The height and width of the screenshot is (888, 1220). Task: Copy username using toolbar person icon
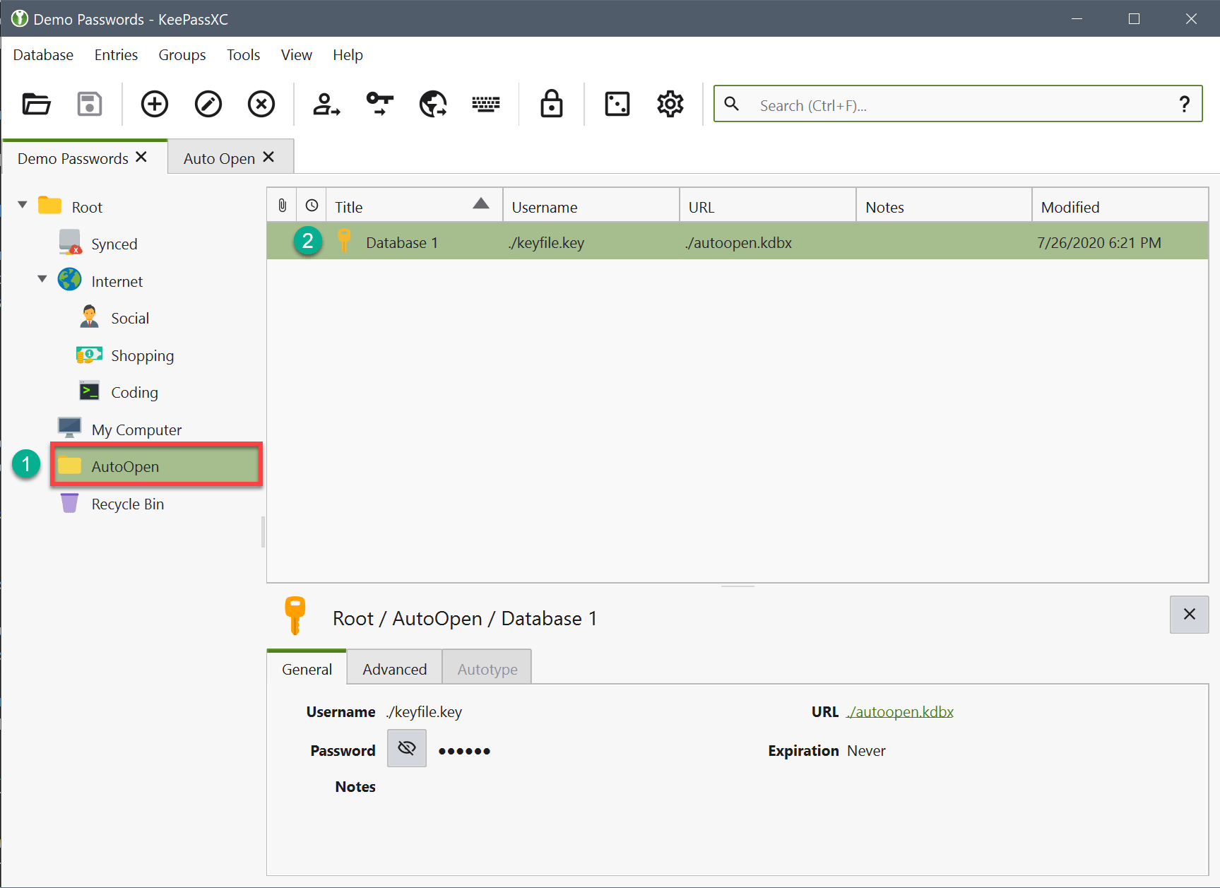click(x=326, y=105)
